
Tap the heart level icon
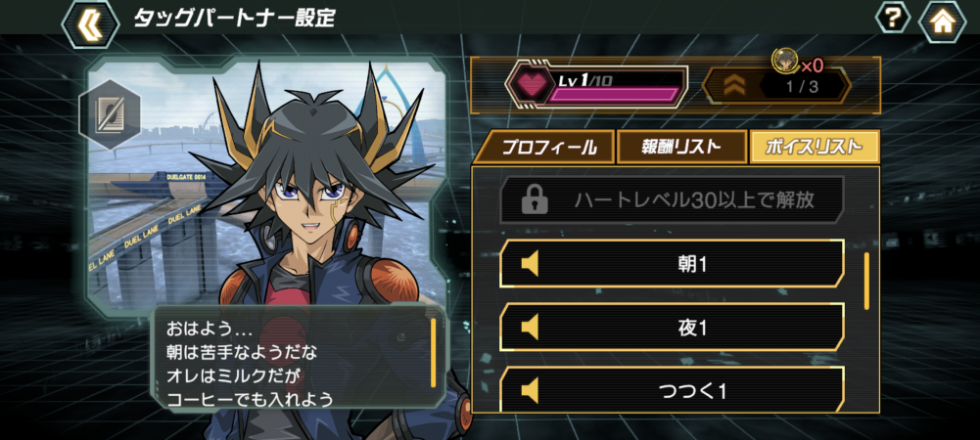pyautogui.click(x=530, y=86)
